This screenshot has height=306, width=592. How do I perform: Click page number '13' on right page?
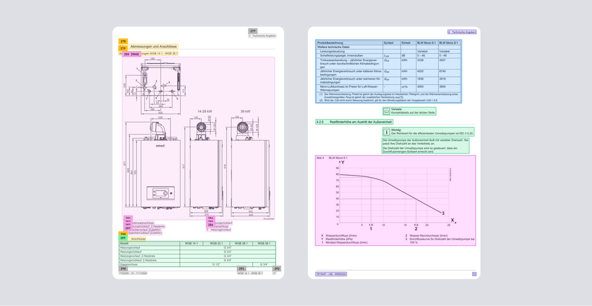coord(474,274)
